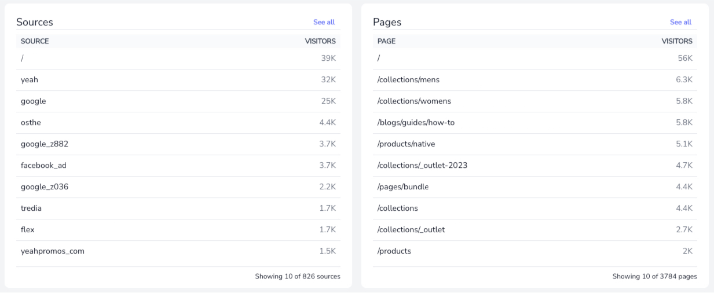This screenshot has height=293, width=714.
Task: Select the /blogs/guides/how-to page row
Action: click(535, 123)
